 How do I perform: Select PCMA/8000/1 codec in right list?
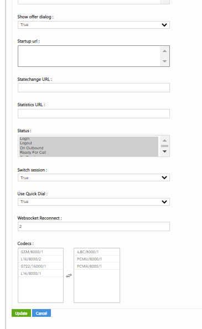[x=97, y=266]
